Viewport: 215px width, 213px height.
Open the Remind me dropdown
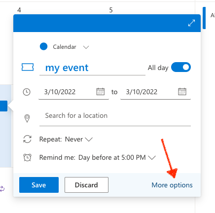click(98, 157)
